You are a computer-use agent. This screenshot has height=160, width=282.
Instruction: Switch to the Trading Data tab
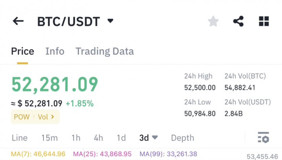click(105, 51)
